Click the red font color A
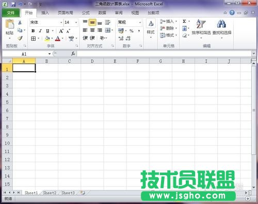This screenshot has width=258, height=204. point(58,39)
